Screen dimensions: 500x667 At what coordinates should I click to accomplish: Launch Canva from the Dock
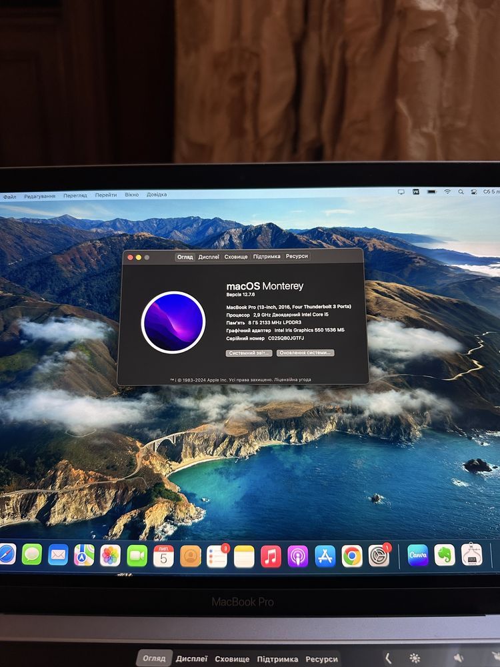click(418, 555)
